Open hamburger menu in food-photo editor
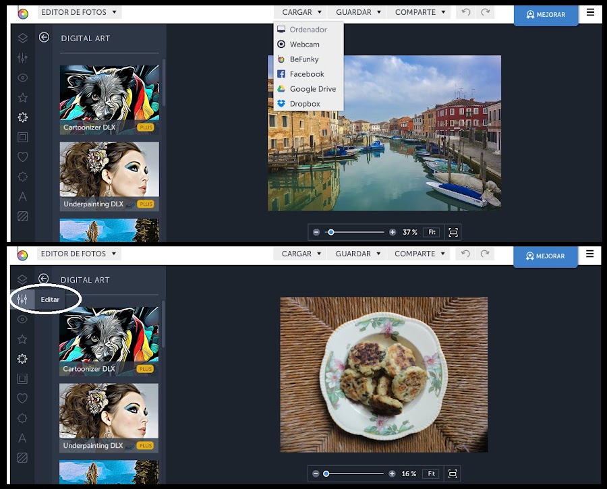607x489 pixels. tap(590, 254)
